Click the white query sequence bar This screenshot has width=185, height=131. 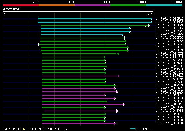78,12
